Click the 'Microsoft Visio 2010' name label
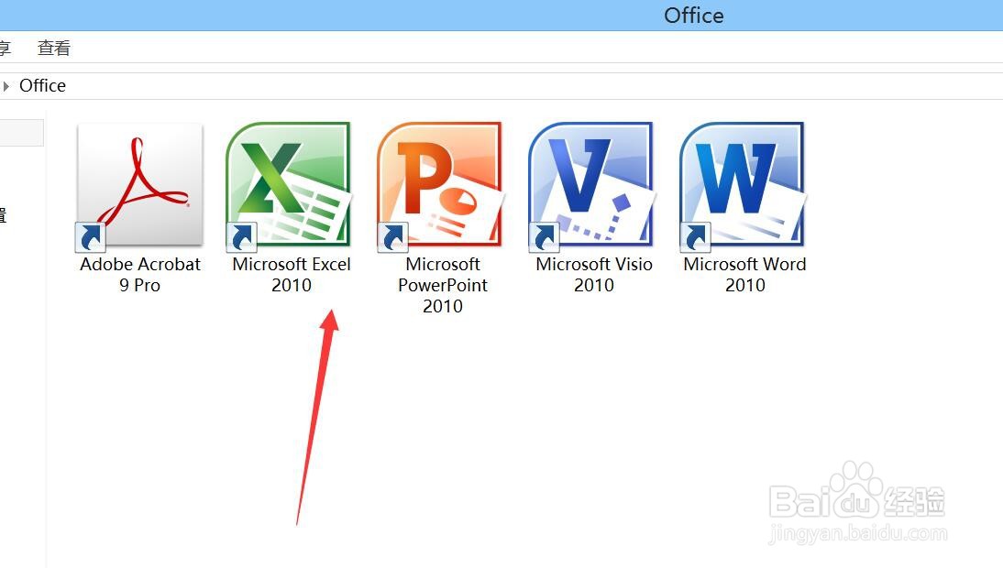 tap(594, 275)
